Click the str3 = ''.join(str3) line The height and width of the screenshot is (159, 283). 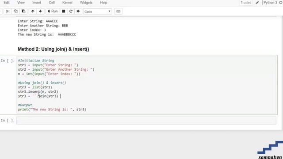click(38, 96)
